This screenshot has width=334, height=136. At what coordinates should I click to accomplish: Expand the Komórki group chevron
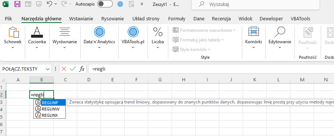253,47
